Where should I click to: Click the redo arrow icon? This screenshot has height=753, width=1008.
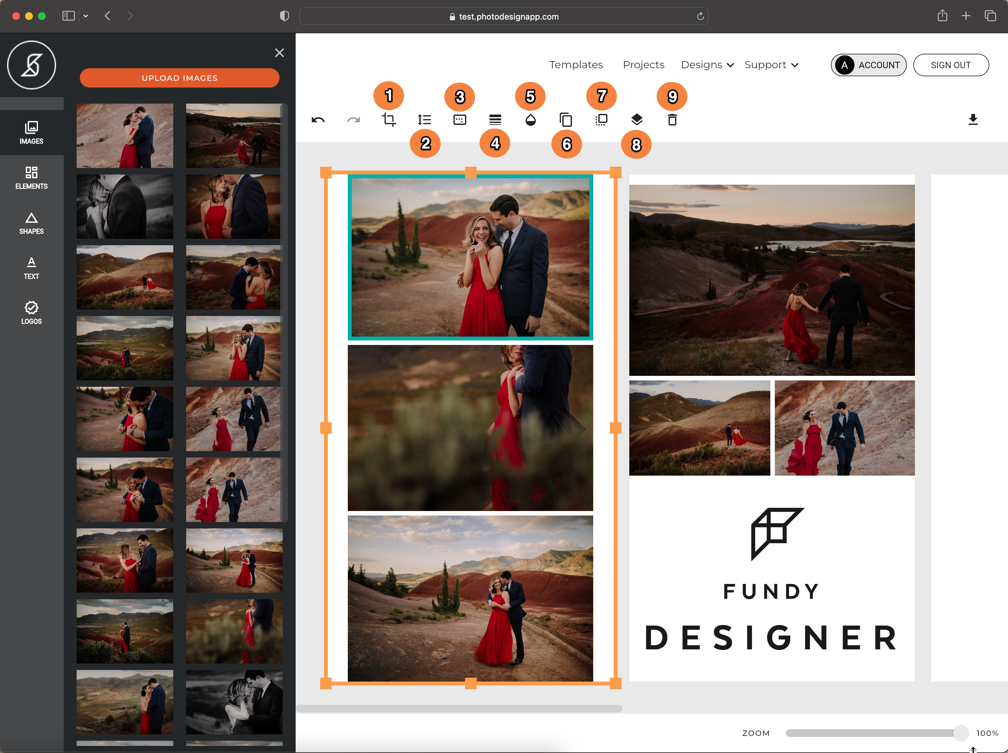click(354, 120)
